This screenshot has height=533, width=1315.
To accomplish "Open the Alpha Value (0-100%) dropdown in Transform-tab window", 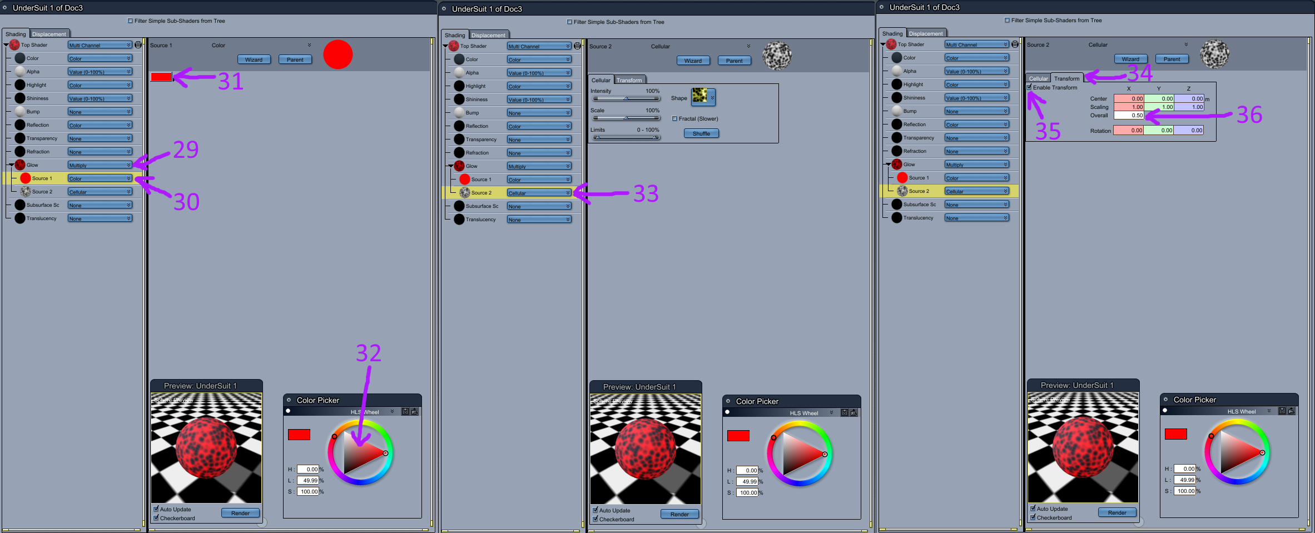I will tap(977, 71).
